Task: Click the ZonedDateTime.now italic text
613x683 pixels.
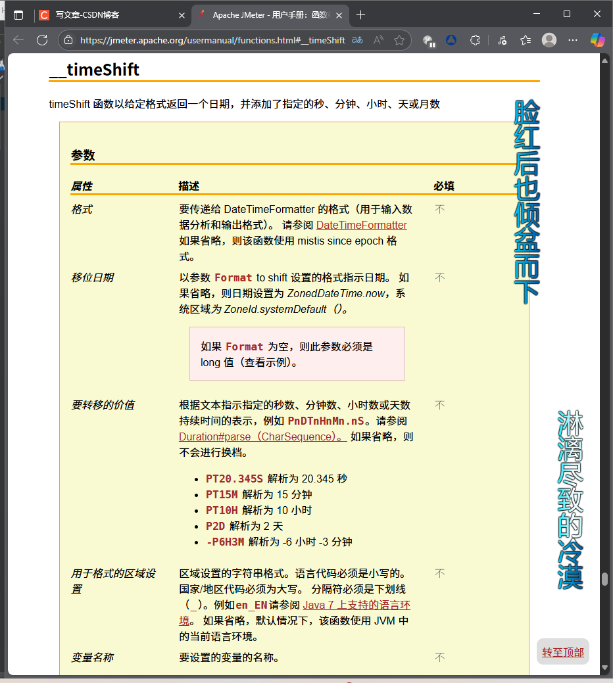Action: [x=336, y=294]
